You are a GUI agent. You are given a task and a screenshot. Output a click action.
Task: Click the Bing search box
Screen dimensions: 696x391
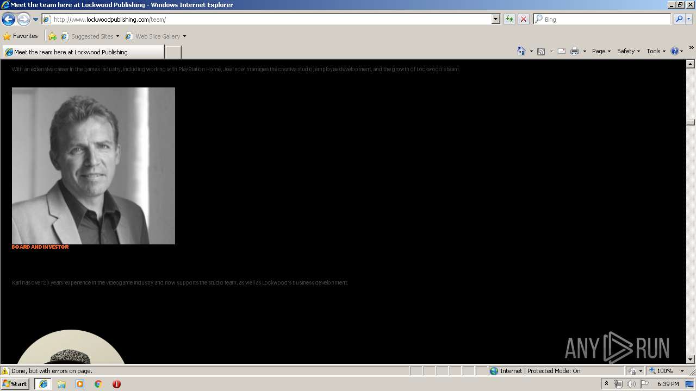(602, 20)
